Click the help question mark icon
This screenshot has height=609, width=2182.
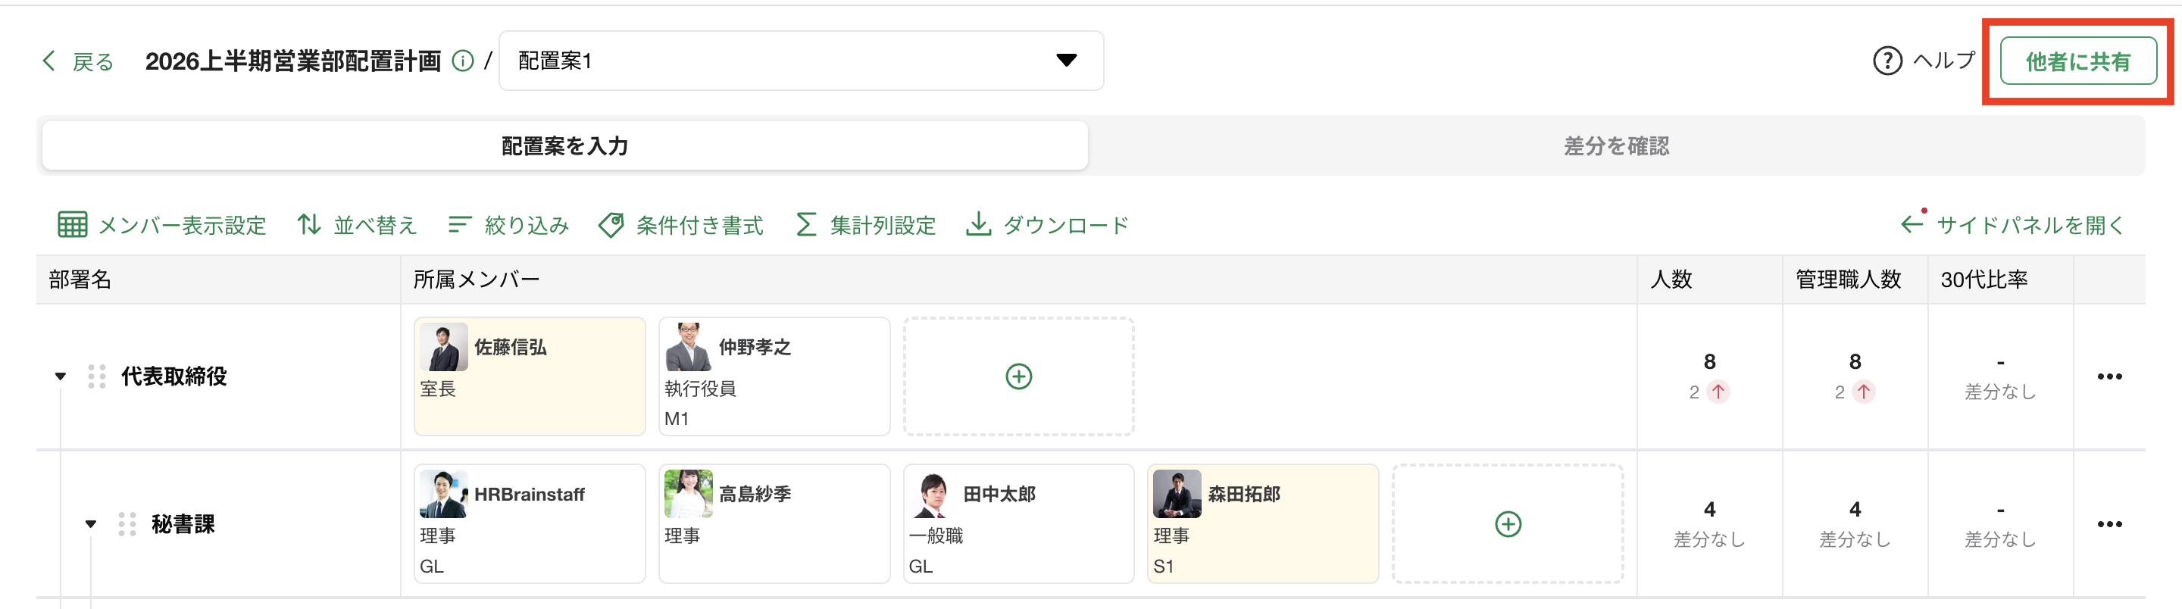[x=1887, y=61]
